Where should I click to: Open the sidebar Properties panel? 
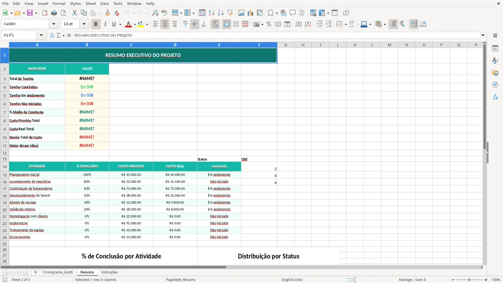(x=495, y=49)
